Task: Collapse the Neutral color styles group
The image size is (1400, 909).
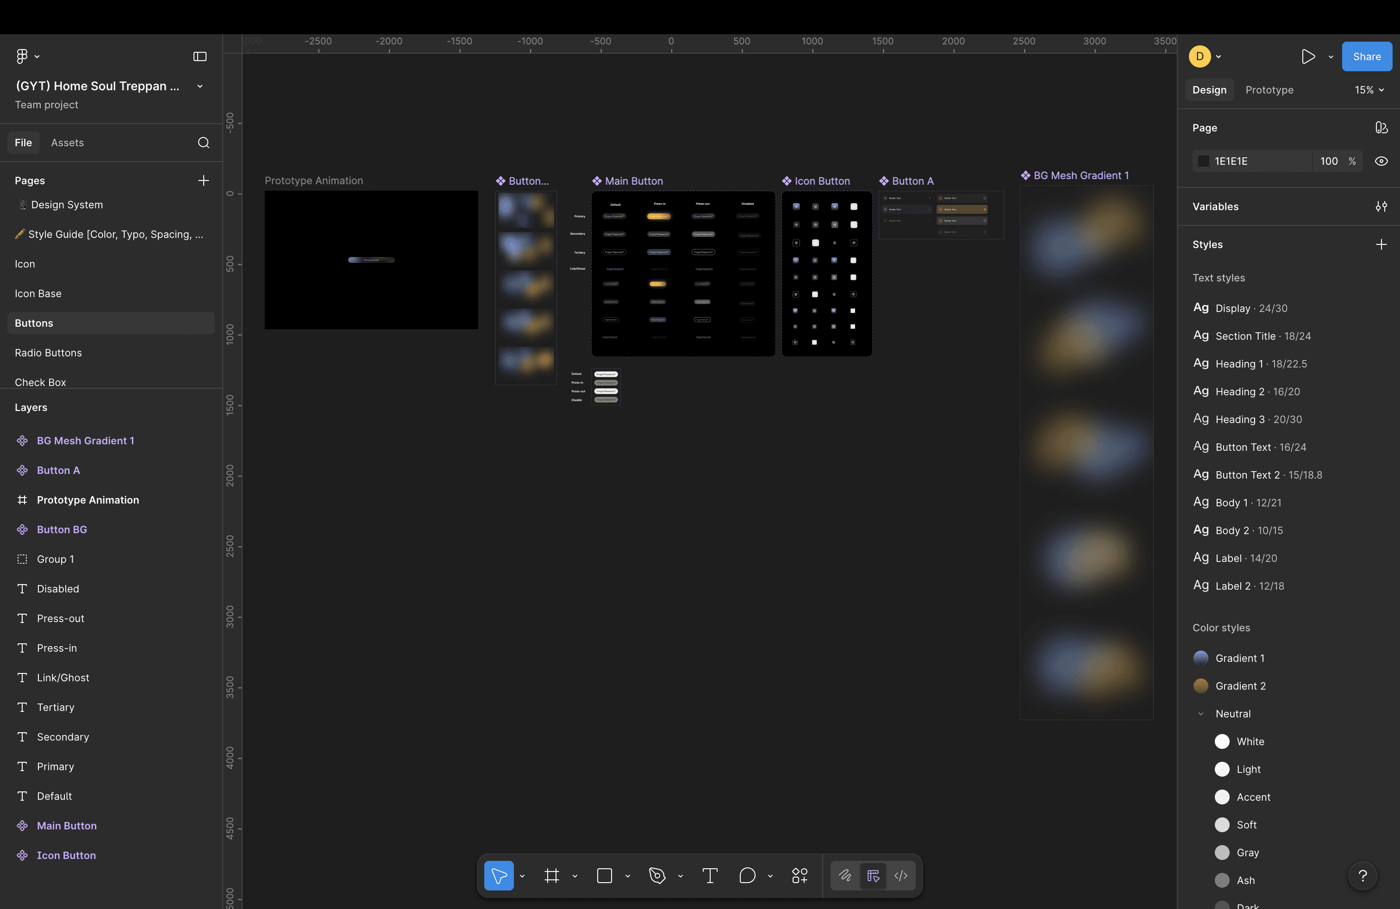Action: tap(1200, 714)
